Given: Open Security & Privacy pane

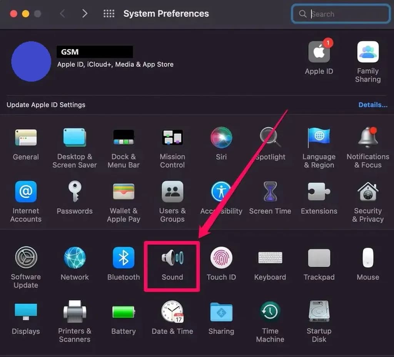Looking at the screenshot, I should [368, 192].
